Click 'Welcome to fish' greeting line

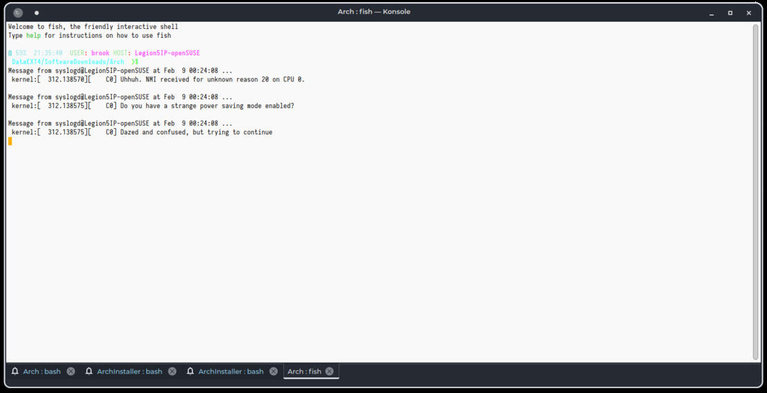pos(93,27)
